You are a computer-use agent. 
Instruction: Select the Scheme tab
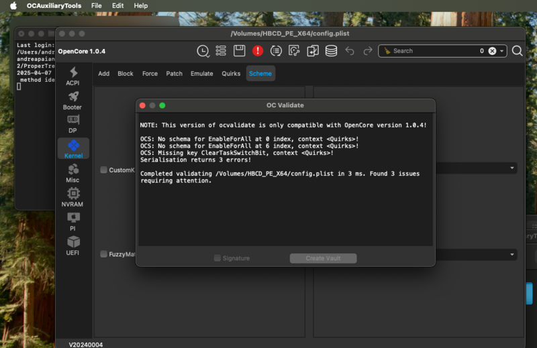tap(260, 74)
